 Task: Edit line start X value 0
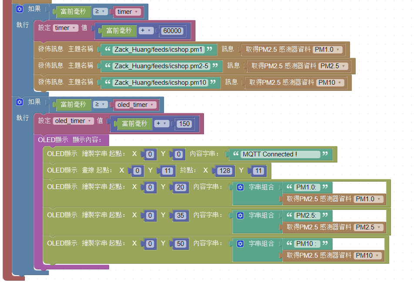coord(137,171)
